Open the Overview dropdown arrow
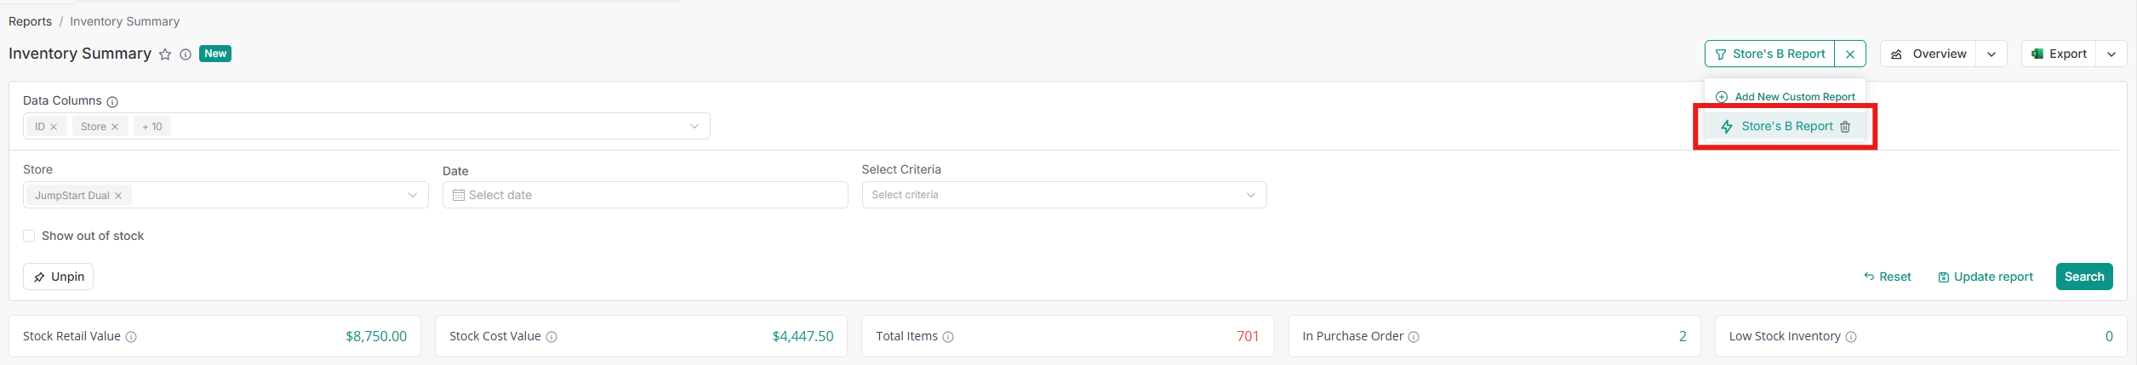This screenshot has height=365, width=2137. click(x=1991, y=54)
